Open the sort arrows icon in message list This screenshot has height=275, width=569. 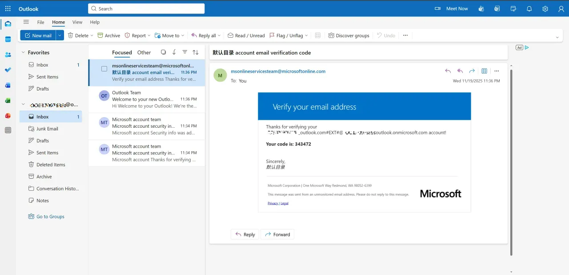[x=196, y=52]
